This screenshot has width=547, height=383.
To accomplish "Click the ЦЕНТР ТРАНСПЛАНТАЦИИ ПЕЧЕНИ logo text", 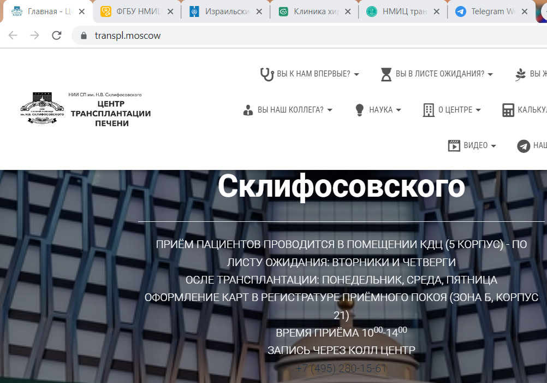I will (x=111, y=114).
